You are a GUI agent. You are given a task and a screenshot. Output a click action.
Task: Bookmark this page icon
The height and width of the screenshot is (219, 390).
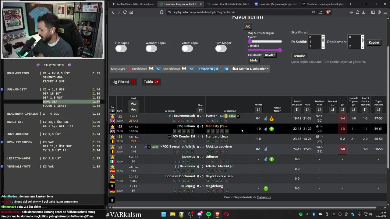point(162,12)
